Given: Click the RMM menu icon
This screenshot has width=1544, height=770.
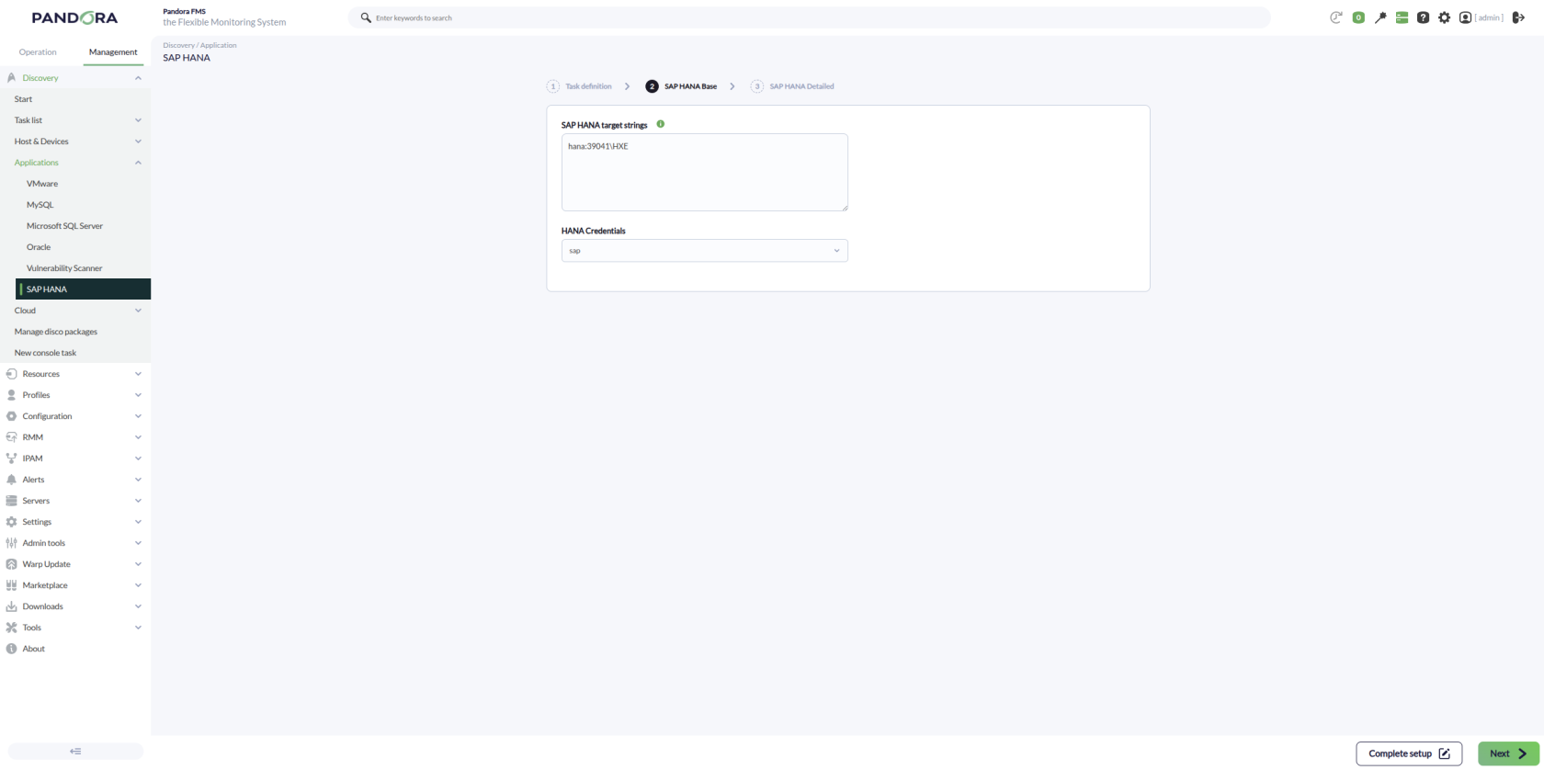Looking at the screenshot, I should click(11, 437).
